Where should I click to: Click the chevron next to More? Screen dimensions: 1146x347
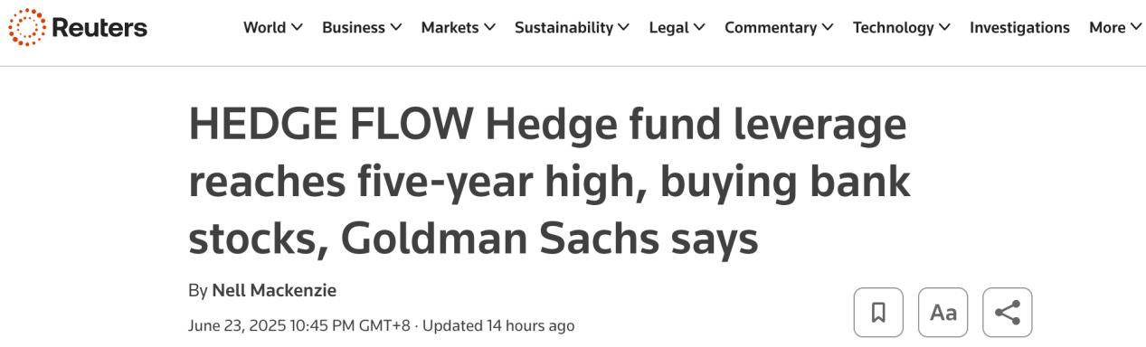(1135, 28)
